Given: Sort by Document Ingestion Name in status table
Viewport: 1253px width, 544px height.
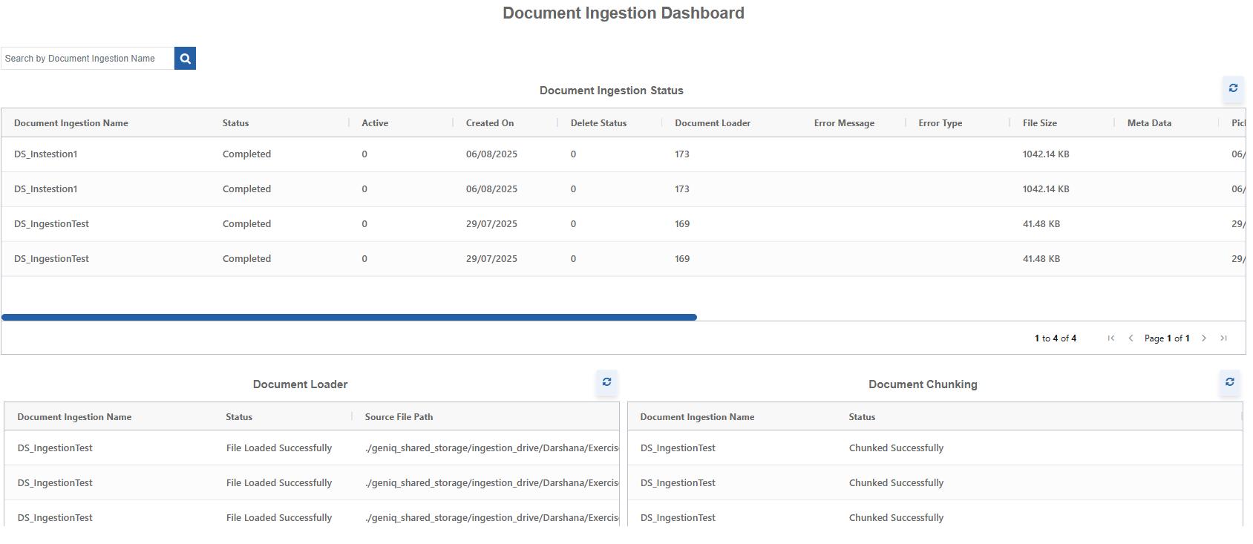Looking at the screenshot, I should 71,123.
